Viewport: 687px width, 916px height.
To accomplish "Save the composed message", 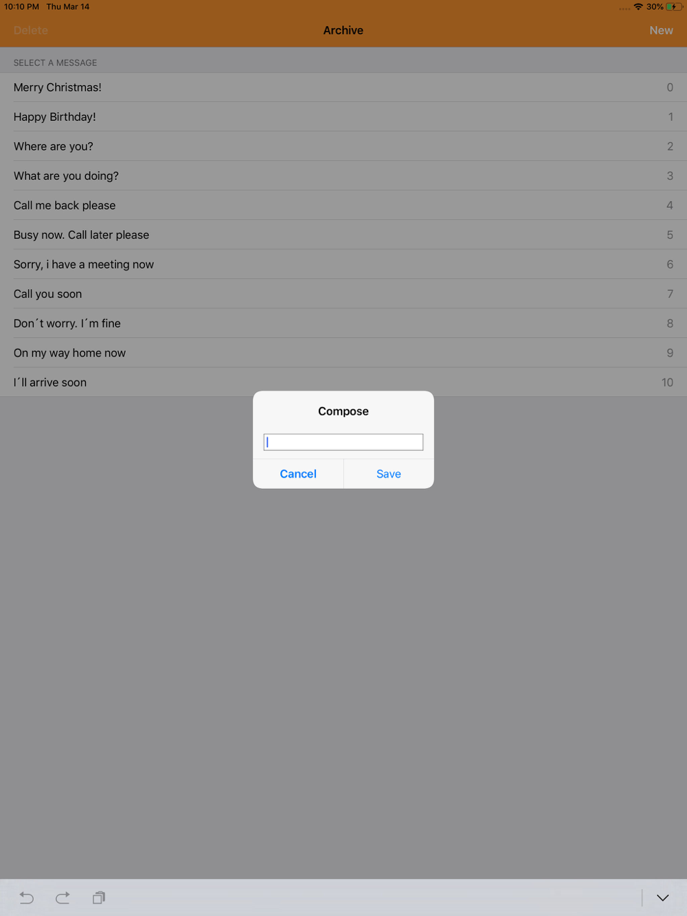I will 389,474.
